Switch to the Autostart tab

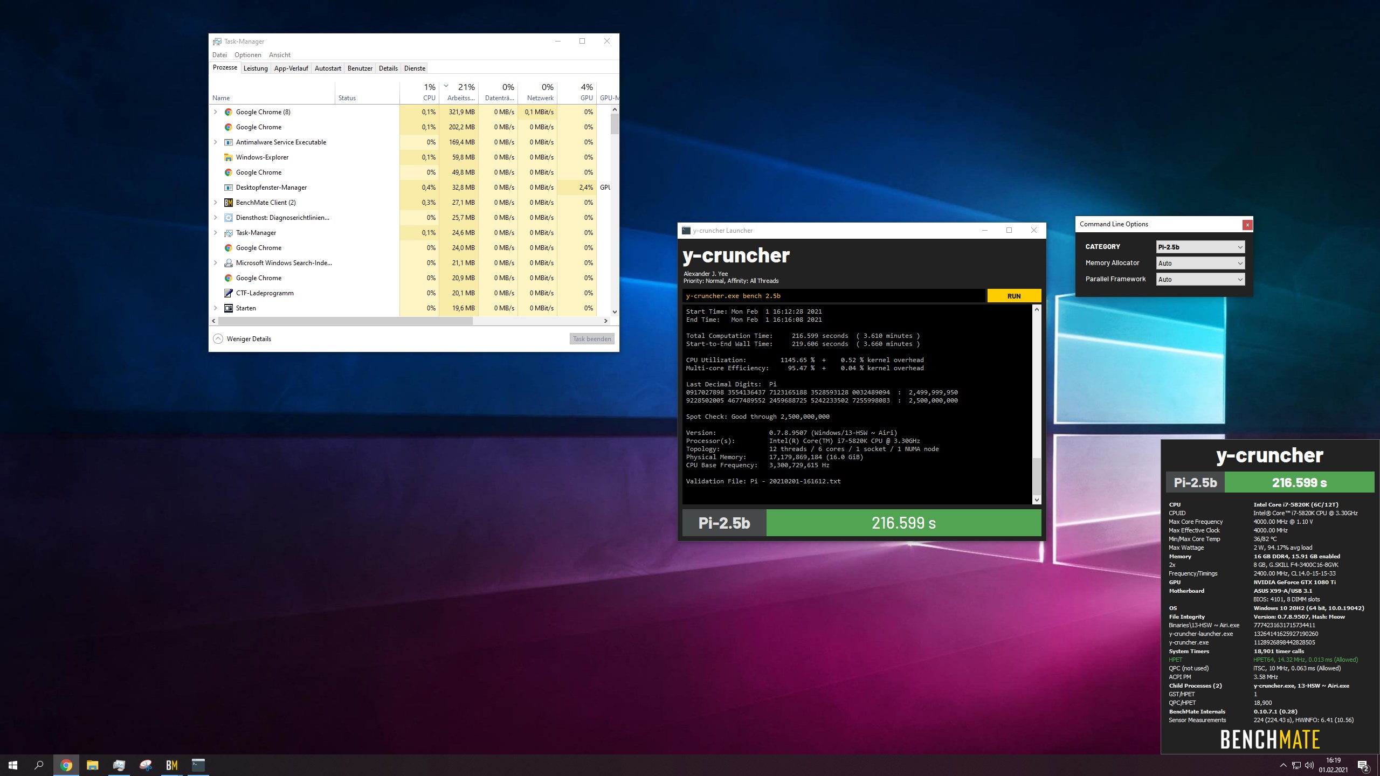coord(328,68)
